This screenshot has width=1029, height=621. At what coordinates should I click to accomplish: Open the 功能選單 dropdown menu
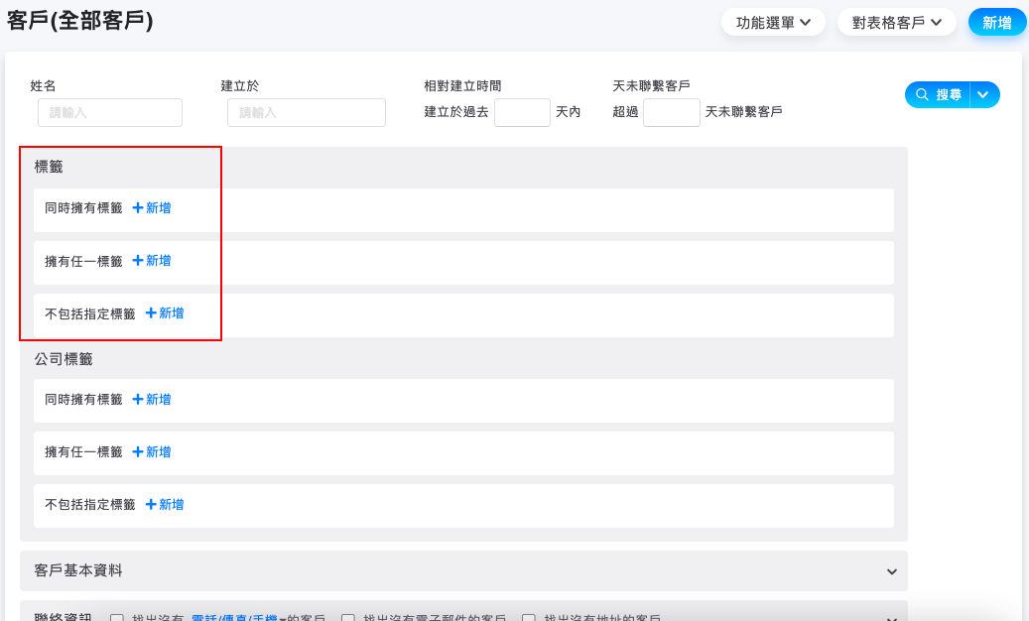pos(773,23)
